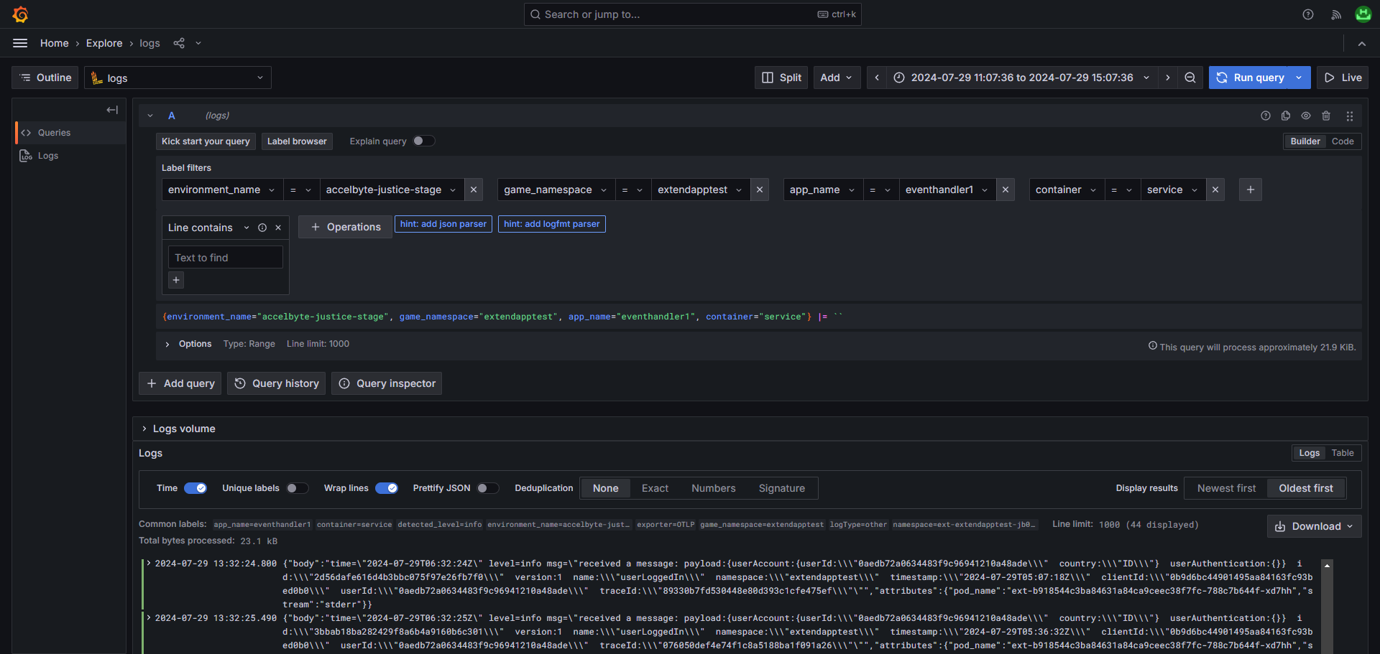Select Logs in outline
Screen dimensions: 1380x654
(x=70, y=156)
